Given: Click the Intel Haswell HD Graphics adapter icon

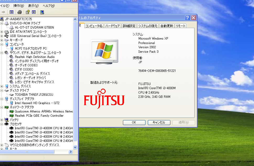Looking at the screenshot, I should coord(12,103).
